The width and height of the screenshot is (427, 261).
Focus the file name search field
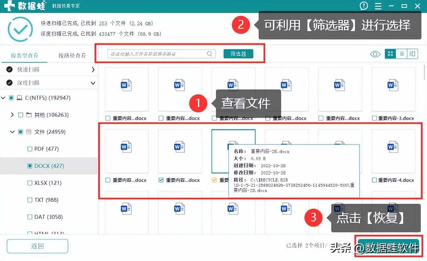(161, 54)
